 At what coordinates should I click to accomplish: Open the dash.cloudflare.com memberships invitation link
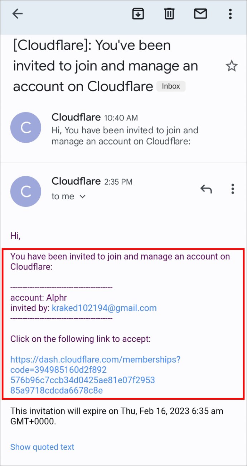(96, 375)
